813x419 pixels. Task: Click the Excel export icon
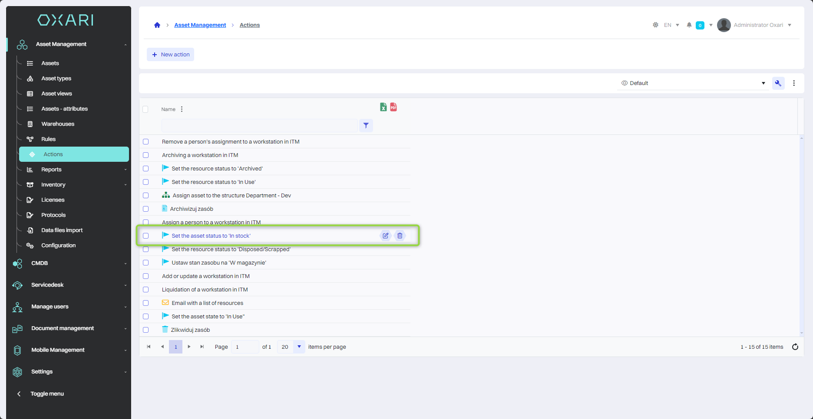(x=383, y=107)
